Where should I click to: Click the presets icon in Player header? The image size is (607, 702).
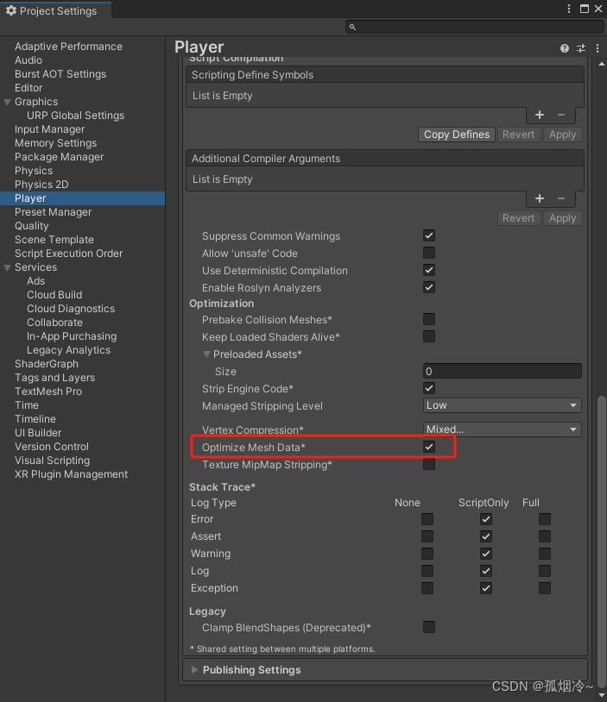[581, 48]
